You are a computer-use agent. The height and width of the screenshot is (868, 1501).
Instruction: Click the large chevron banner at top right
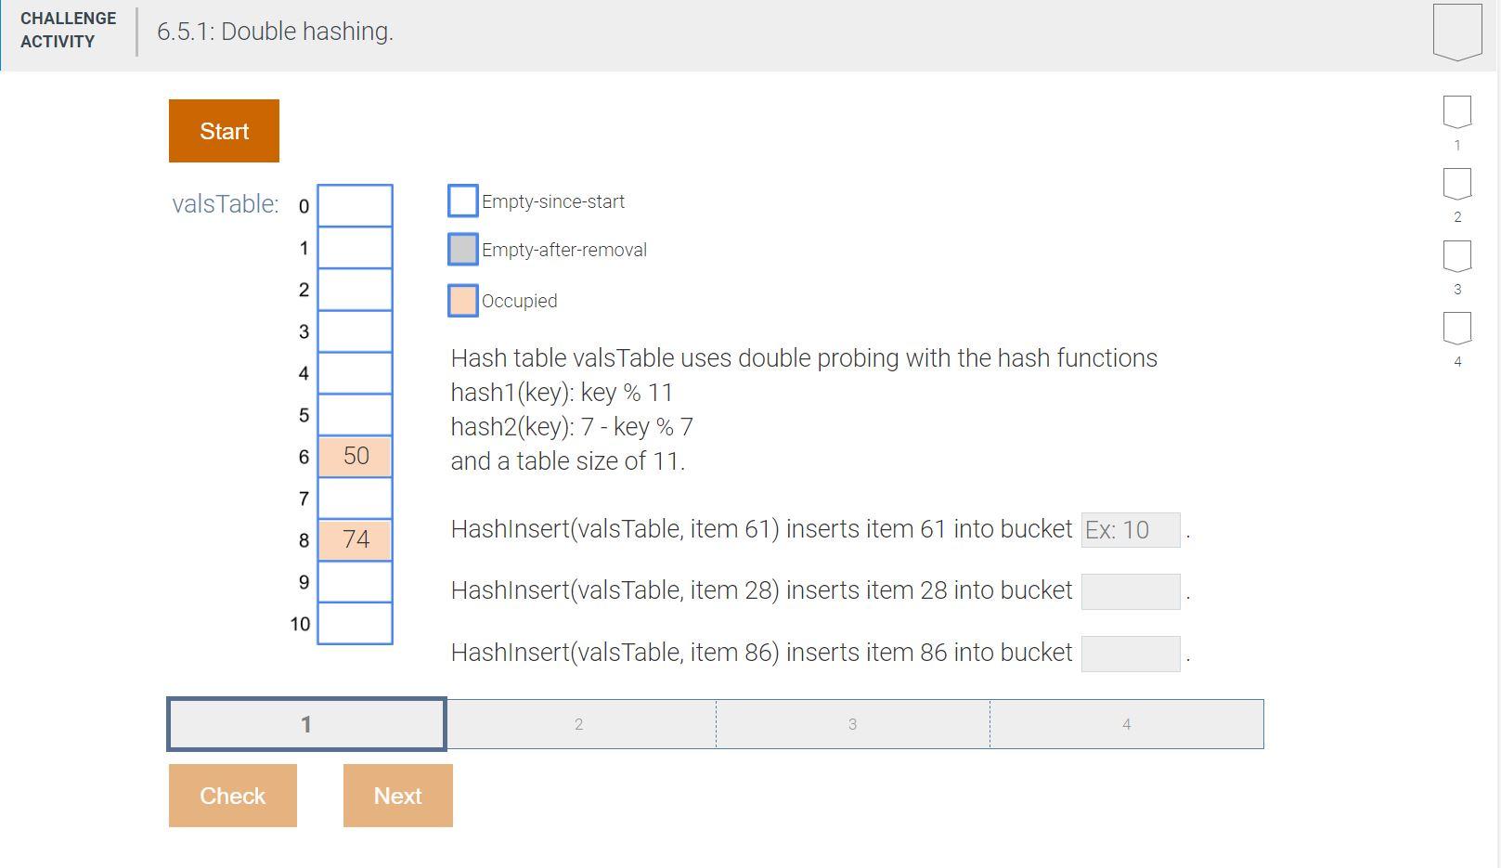coord(1459,31)
